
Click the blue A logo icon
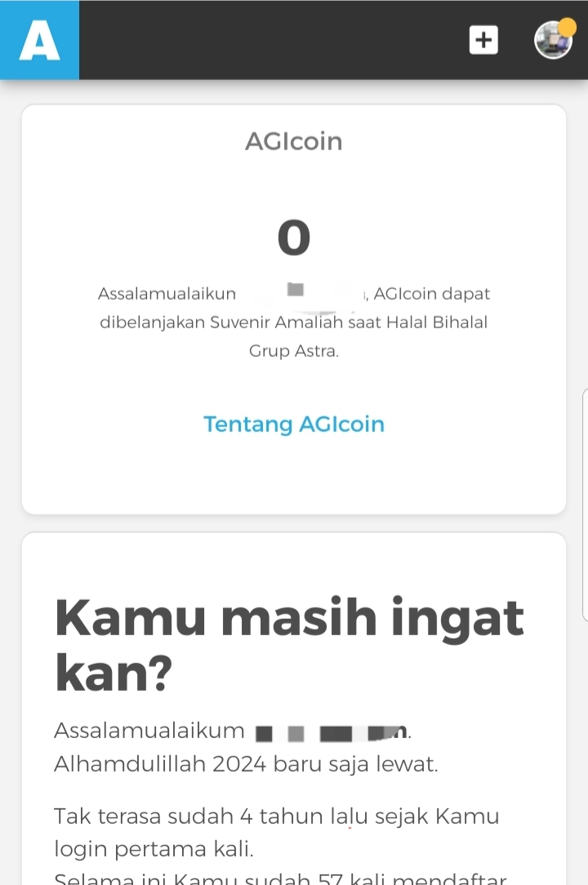(x=39, y=40)
